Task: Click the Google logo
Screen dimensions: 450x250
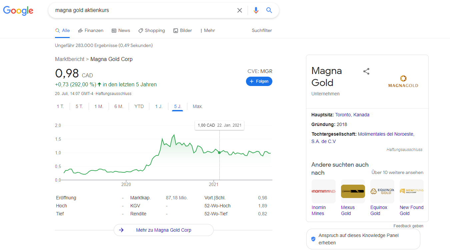Action: pyautogui.click(x=18, y=10)
